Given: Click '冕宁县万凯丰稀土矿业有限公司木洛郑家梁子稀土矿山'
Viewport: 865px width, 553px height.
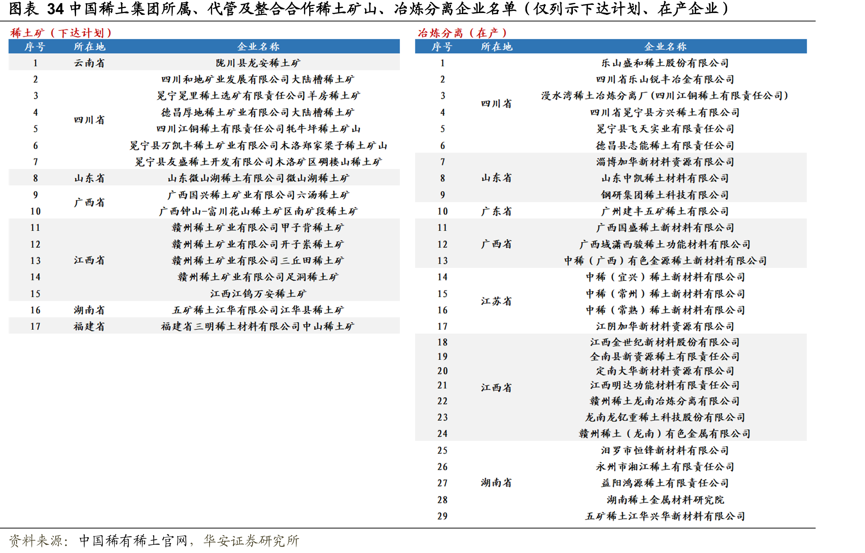Looking at the screenshot, I should (258, 145).
